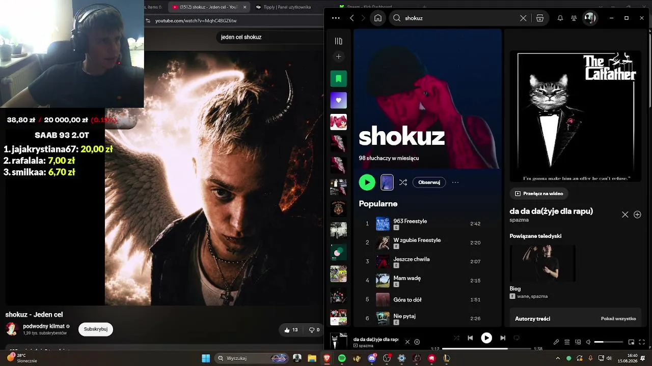Open Spotify's three-dot main menu

click(x=336, y=18)
